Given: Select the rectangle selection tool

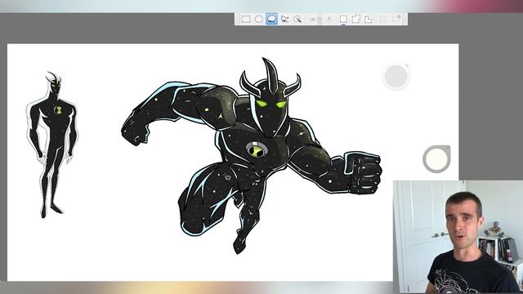Looking at the screenshot, I should pyautogui.click(x=246, y=19).
